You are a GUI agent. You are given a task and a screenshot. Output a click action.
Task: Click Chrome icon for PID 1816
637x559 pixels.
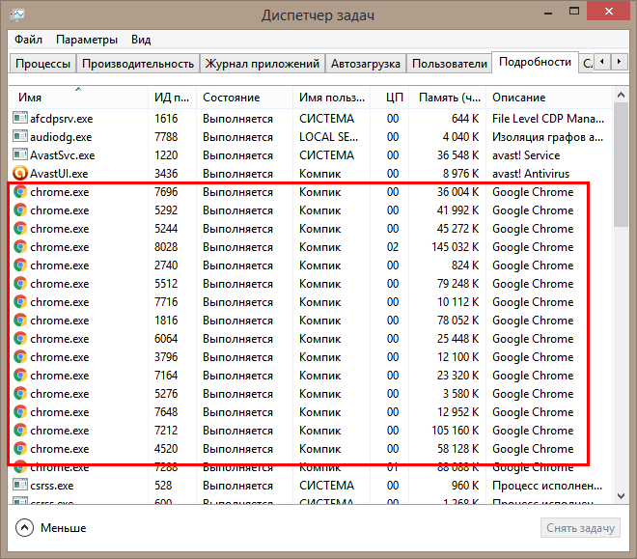point(20,321)
